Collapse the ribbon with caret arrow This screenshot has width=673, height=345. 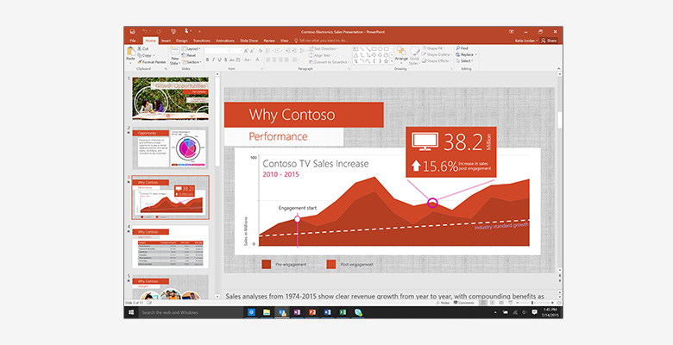558,69
